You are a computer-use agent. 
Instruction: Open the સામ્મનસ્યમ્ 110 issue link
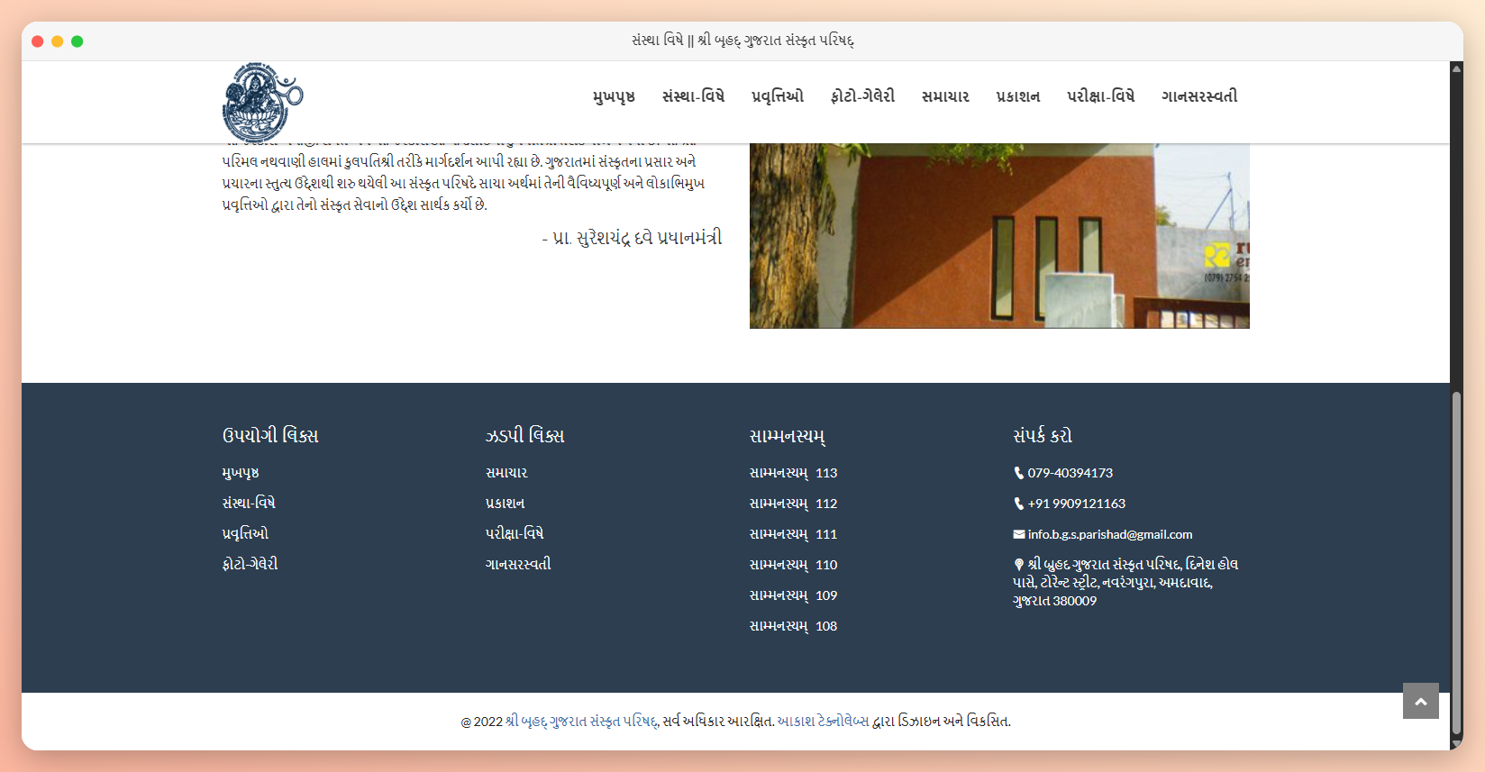point(793,565)
